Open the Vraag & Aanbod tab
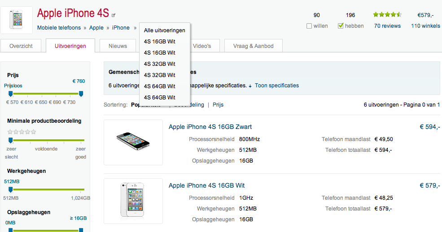442x232 pixels. pyautogui.click(x=254, y=46)
